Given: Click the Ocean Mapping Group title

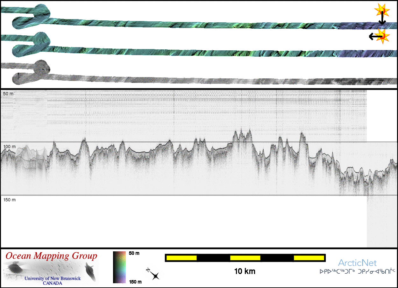Looking at the screenshot, I should pos(51,256).
